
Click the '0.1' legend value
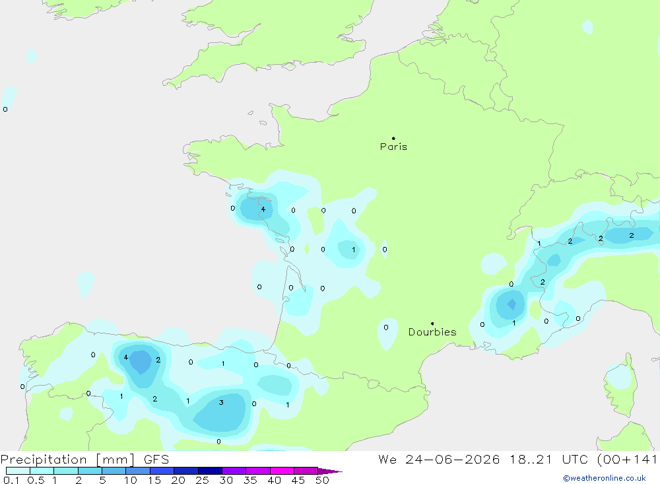[x=11, y=480]
